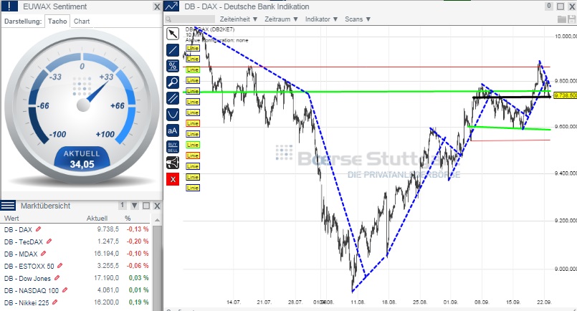The height and width of the screenshot is (311, 577).
Task: Select the DB - TecDAX row
Action: (x=76, y=241)
